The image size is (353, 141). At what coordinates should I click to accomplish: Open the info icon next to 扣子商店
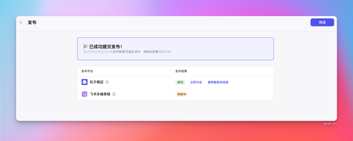click(x=107, y=82)
